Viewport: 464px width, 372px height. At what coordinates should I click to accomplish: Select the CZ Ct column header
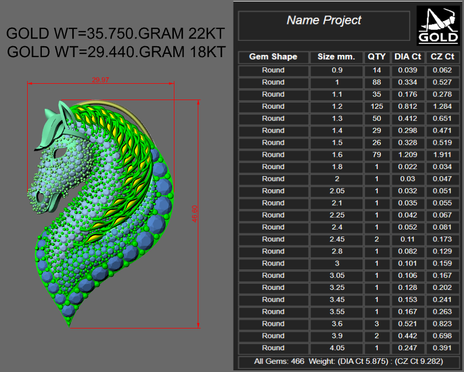coord(442,57)
